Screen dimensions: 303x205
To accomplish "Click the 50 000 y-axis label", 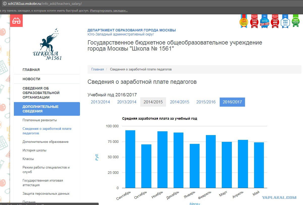I will pyautogui.click(x=113, y=157).
